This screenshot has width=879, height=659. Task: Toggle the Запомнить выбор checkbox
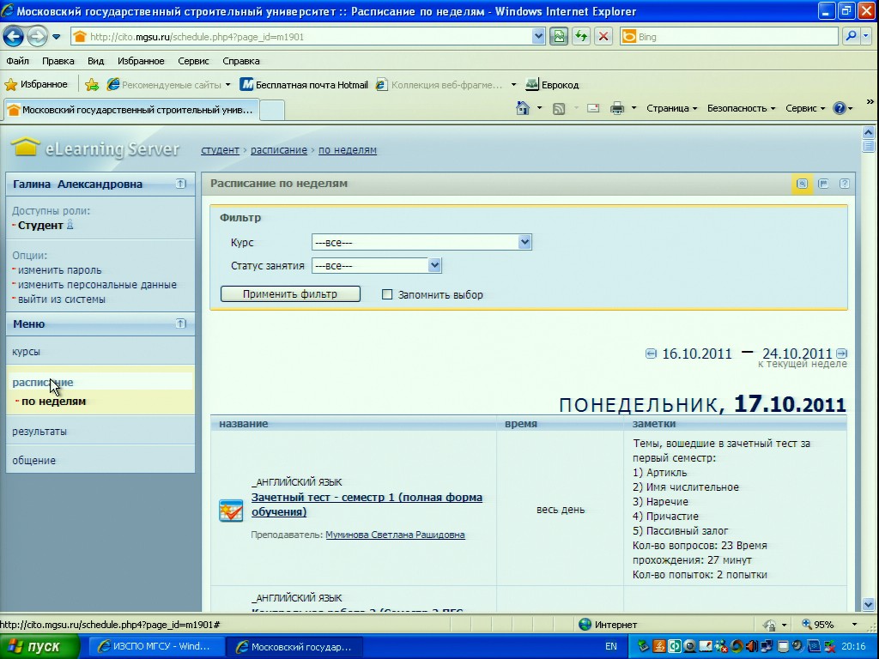(x=387, y=294)
